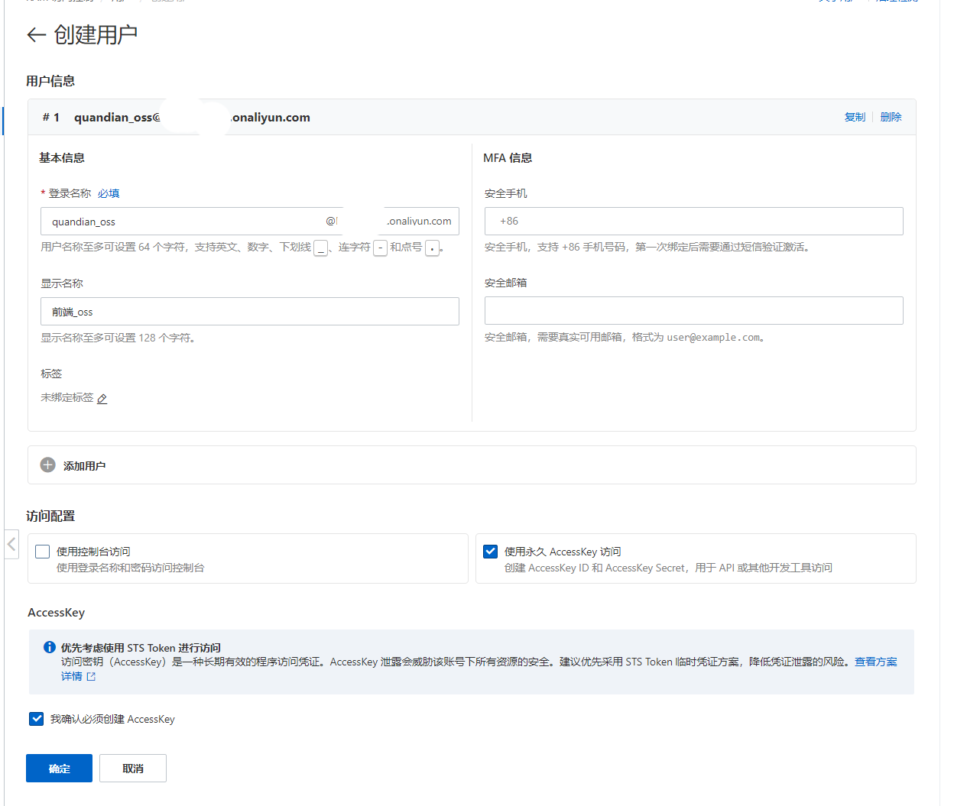The height and width of the screenshot is (806, 954).
Task: Click the AccessKey section heading
Action: click(x=57, y=613)
